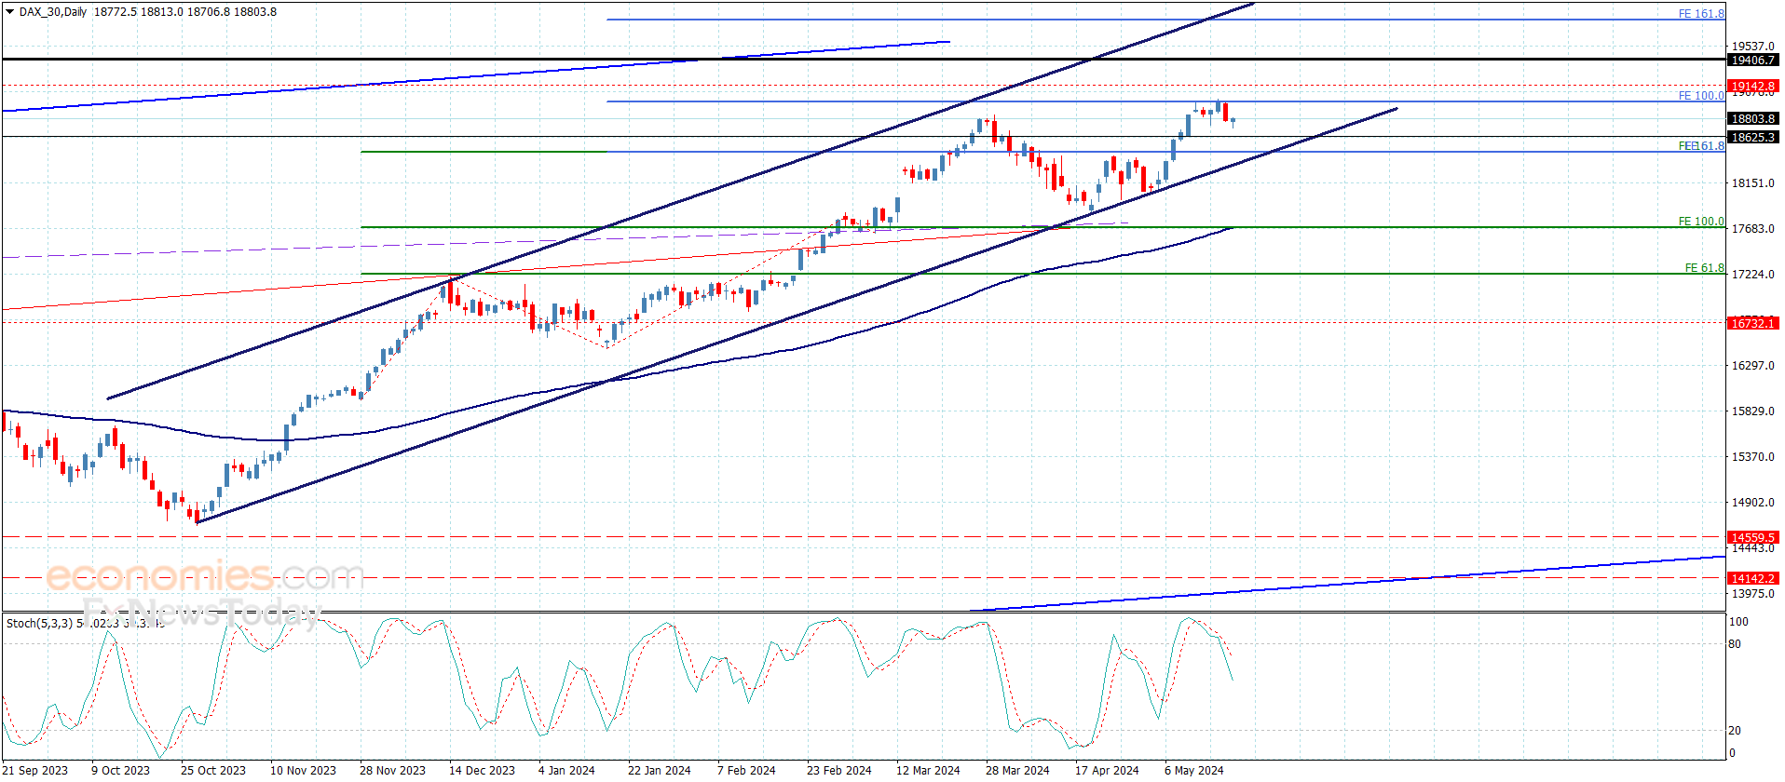
Task: Open the chart menu triangle beside DAX_30
Action: tap(10, 12)
